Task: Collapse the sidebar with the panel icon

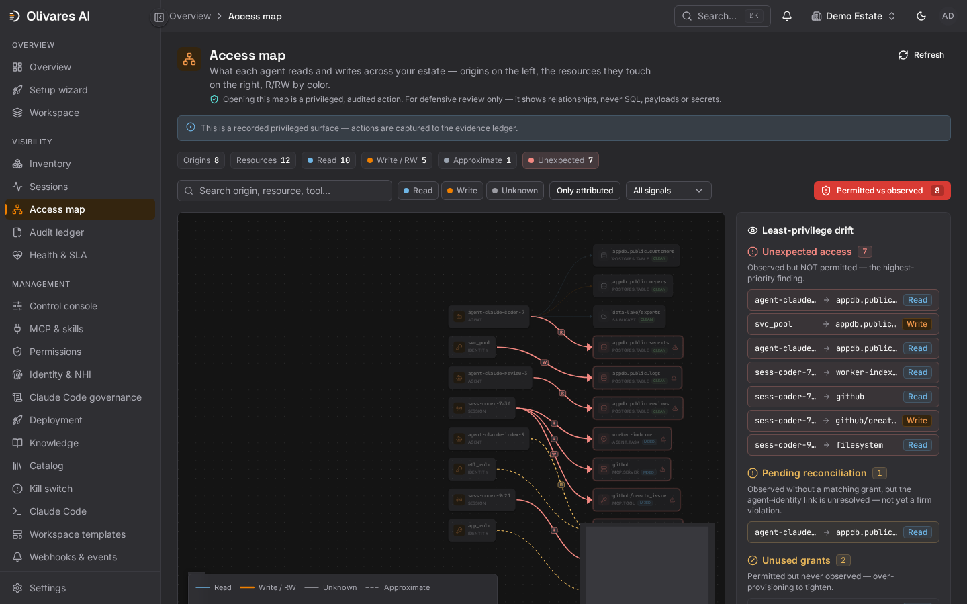Action: tap(159, 17)
